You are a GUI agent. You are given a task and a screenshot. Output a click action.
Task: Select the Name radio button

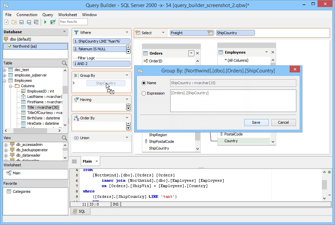pos(144,83)
